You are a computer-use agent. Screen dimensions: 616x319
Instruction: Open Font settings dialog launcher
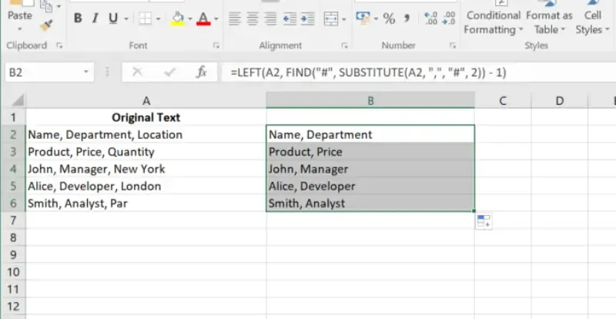coord(216,45)
